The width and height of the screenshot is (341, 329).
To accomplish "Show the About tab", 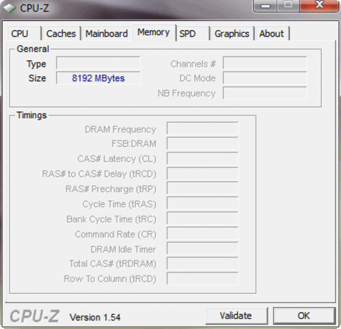I will click(272, 33).
